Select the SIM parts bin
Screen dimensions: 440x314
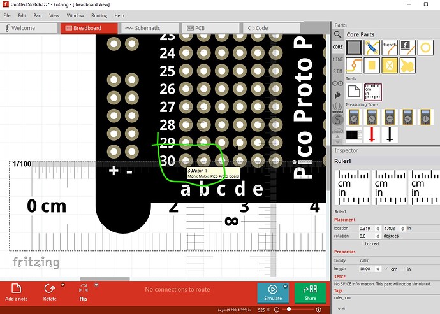[x=337, y=71]
